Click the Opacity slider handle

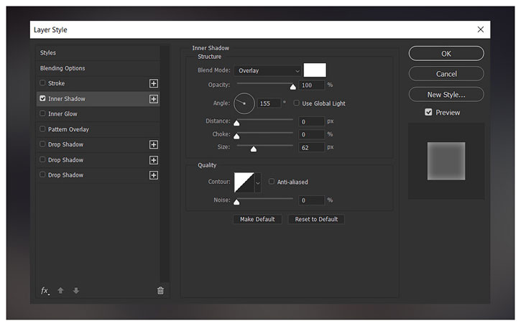tap(292, 87)
